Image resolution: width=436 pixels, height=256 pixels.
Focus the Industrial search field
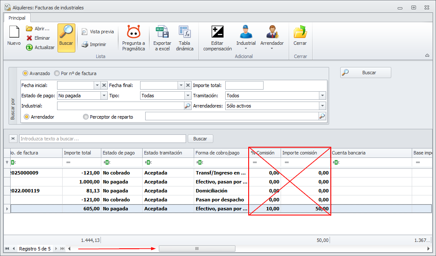point(120,106)
